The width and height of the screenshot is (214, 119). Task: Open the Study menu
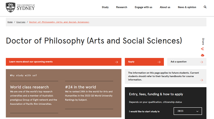[105, 7]
